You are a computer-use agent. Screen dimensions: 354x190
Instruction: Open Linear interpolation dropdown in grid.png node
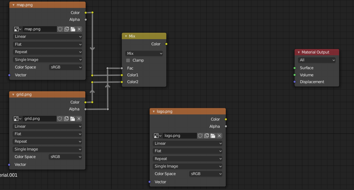coord(47,126)
